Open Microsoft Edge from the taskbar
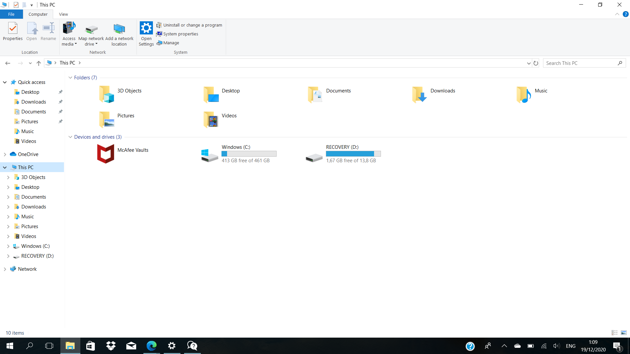 [x=152, y=346]
